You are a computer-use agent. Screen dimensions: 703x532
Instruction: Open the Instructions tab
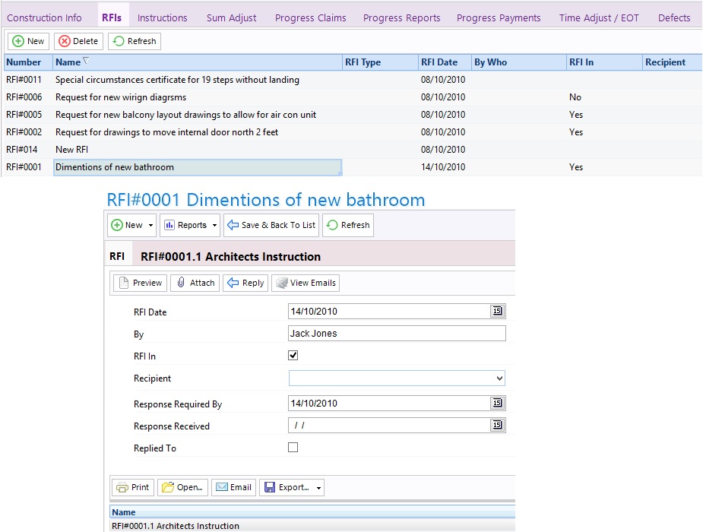pos(163,18)
